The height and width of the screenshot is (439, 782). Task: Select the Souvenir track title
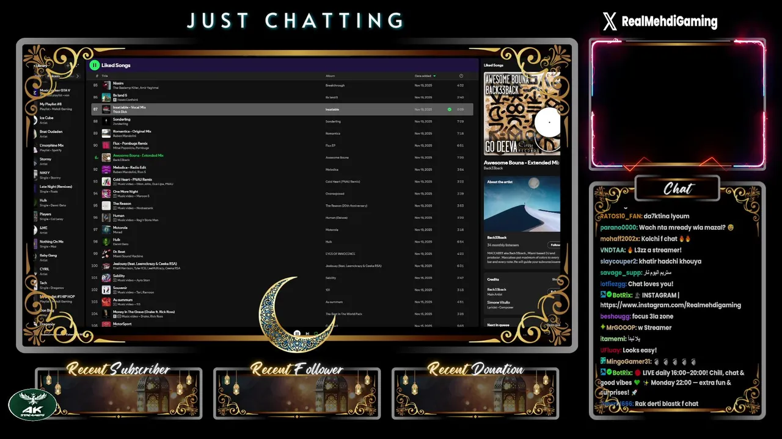click(120, 288)
